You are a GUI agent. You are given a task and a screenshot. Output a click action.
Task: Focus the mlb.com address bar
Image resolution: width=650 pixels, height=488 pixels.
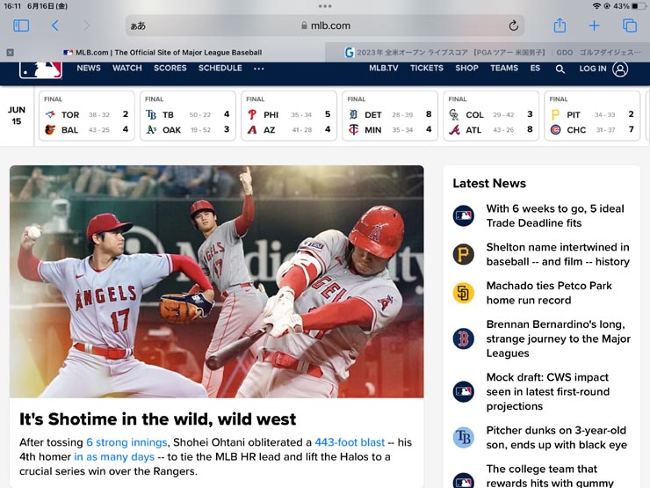(x=325, y=25)
